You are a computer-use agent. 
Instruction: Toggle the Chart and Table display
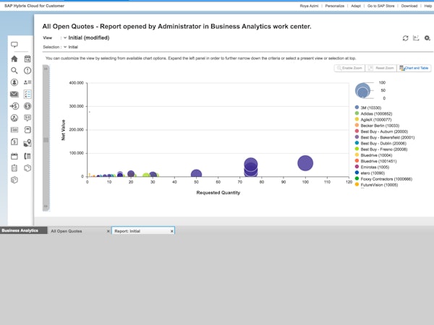click(x=414, y=68)
